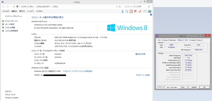Click the shield icon beside デバイス マネージャー
Screen dimensions: 212x101
pyautogui.click(x=3, y=21)
